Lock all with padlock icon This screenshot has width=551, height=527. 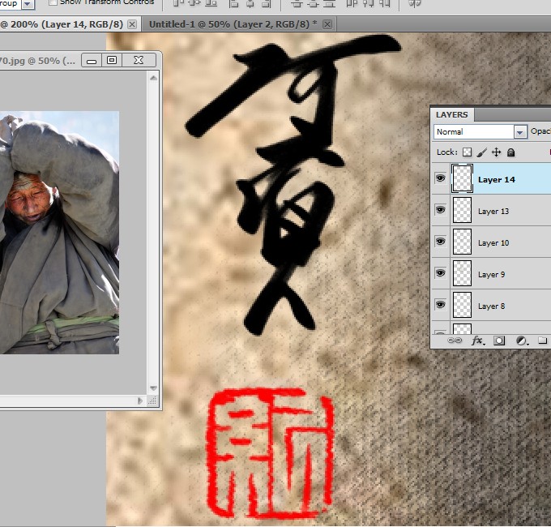click(x=511, y=152)
